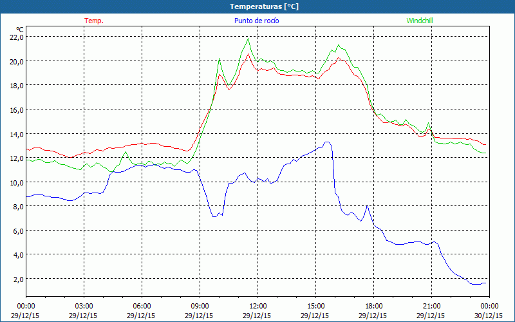Click the 'Temperaturas [°C]' chart title
Screen dimensions: 515x322
[x=264, y=6]
